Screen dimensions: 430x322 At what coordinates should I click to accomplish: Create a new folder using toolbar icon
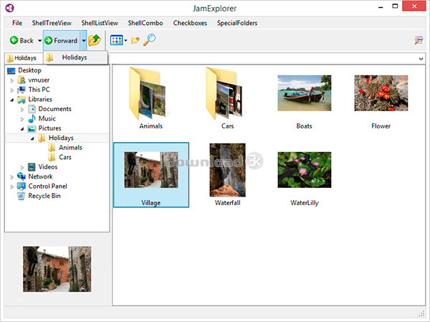click(135, 41)
